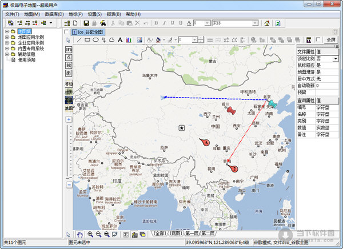Click the insert image icon
This screenshot has height=249, width=343.
(x=139, y=40)
